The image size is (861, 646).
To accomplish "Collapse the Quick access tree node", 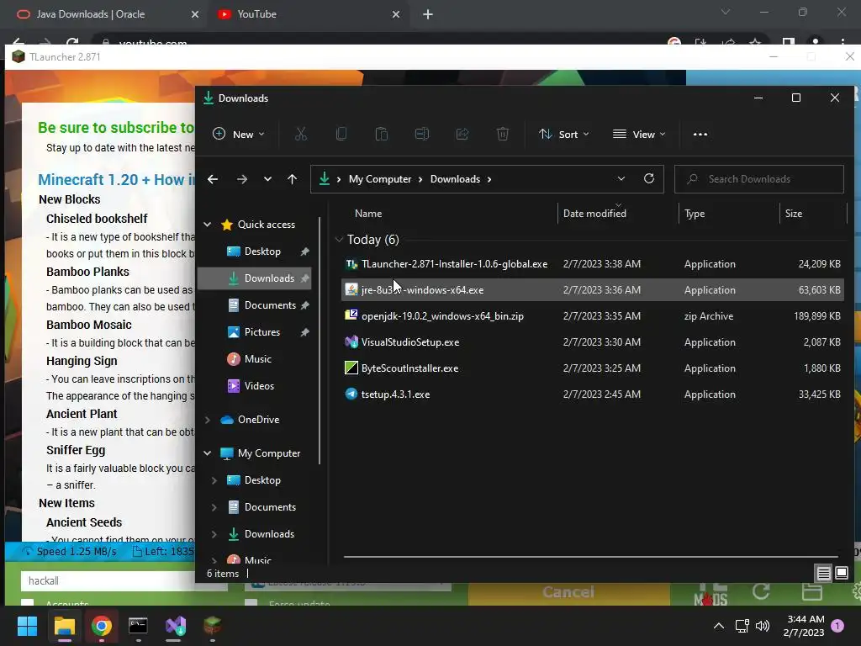I will (x=208, y=224).
